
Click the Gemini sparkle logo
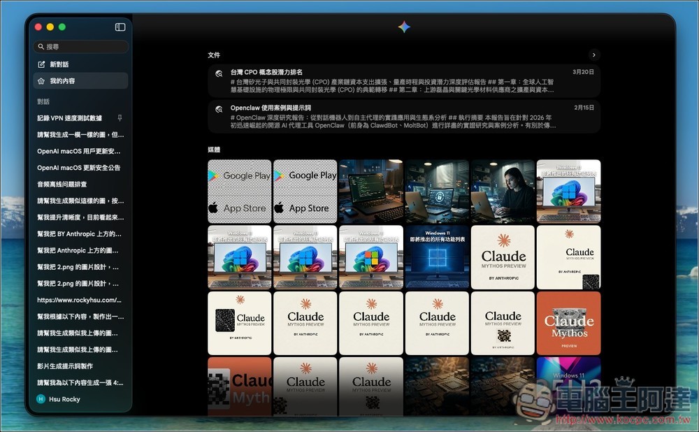coord(404,27)
